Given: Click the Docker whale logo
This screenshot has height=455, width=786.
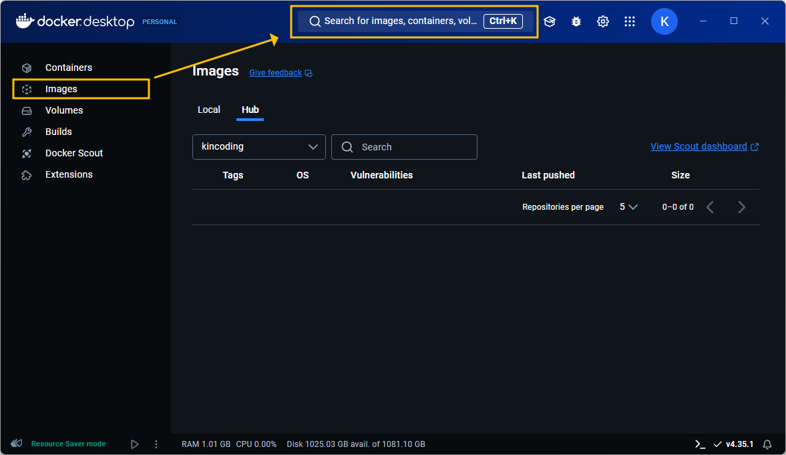Looking at the screenshot, I should [x=25, y=21].
